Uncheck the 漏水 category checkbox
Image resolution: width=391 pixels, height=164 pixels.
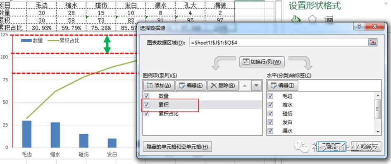coord(271,131)
